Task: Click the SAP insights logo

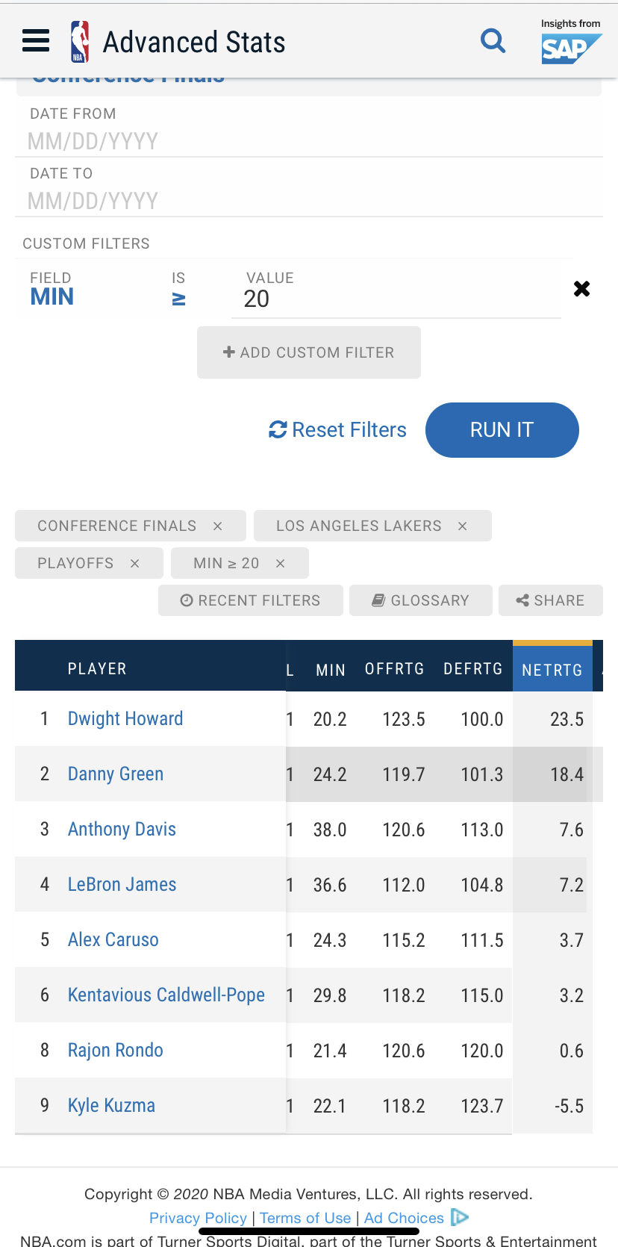Action: coord(571,43)
